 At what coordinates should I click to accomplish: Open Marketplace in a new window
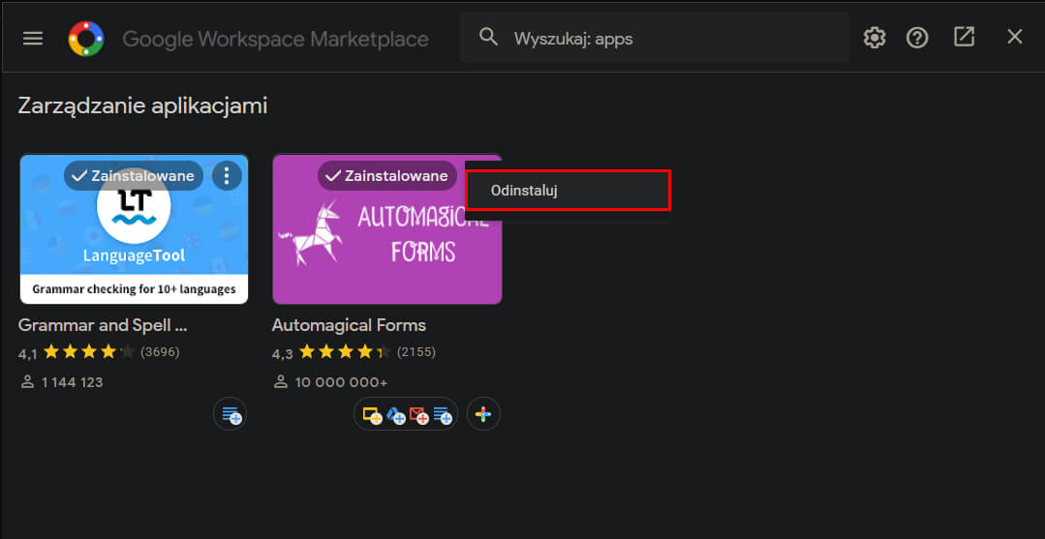[964, 37]
